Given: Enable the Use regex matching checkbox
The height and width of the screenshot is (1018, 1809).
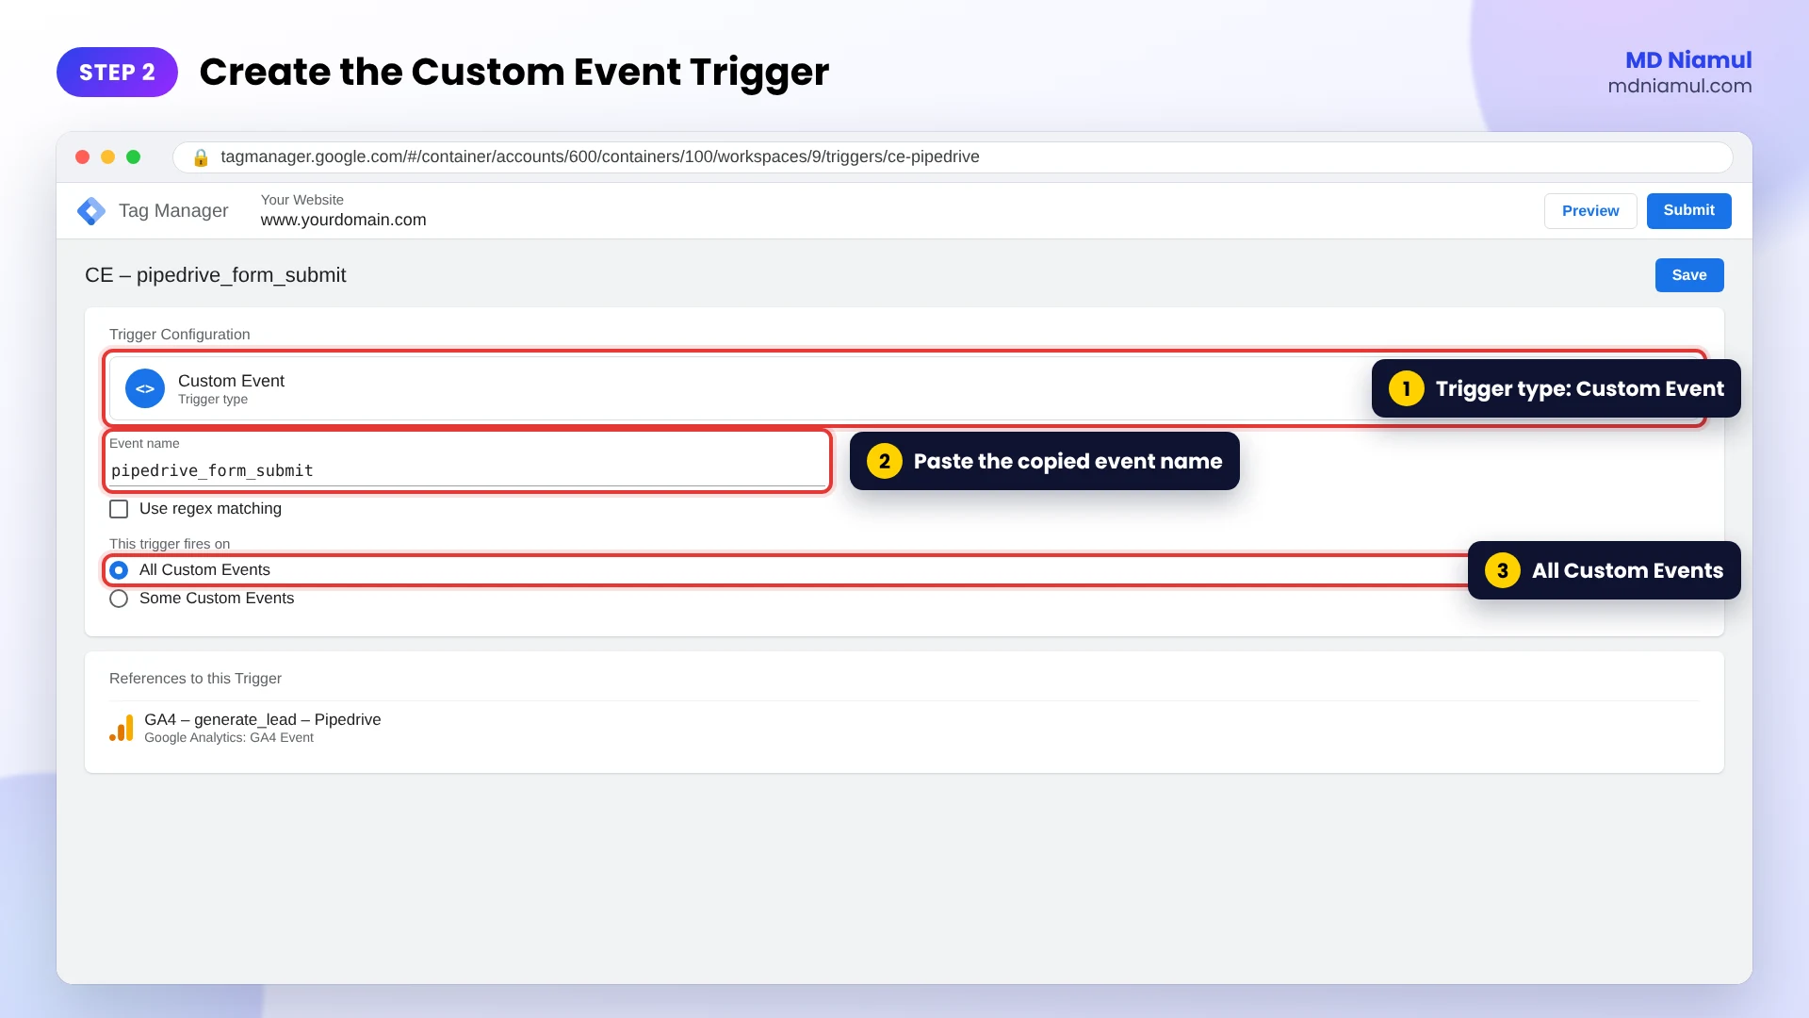Looking at the screenshot, I should (119, 509).
